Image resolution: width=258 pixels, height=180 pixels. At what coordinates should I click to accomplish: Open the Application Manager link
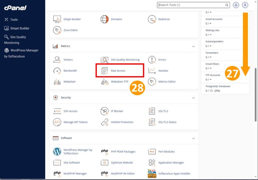(171, 163)
